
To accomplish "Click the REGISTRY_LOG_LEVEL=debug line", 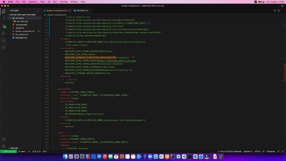I will tap(80, 55).
